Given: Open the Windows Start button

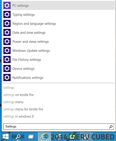Looking at the screenshot, I should 6,137.
